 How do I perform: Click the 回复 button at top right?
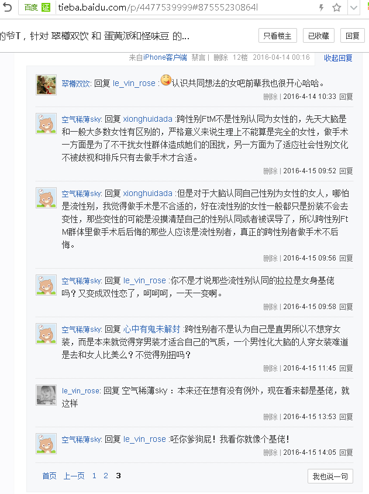coord(353,36)
